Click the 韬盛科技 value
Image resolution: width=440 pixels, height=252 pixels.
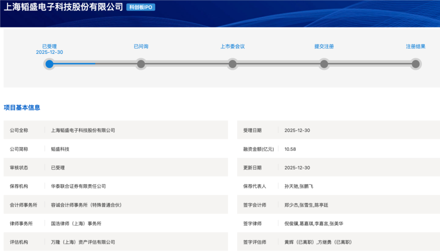tap(60, 149)
